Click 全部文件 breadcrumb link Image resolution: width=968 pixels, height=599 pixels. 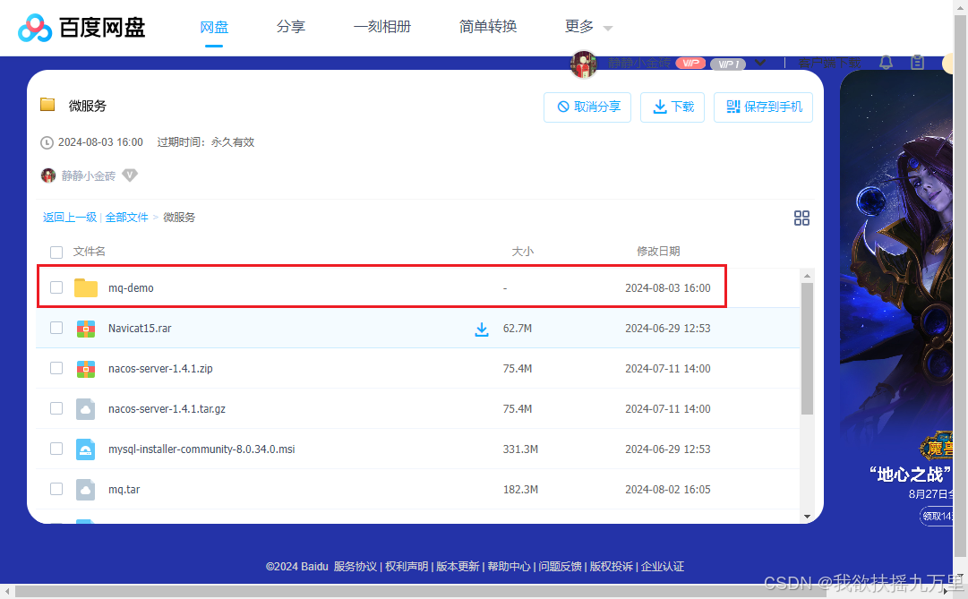point(126,218)
